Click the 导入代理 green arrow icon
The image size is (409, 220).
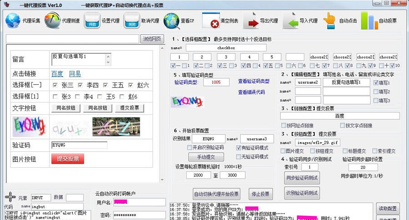click(291, 20)
